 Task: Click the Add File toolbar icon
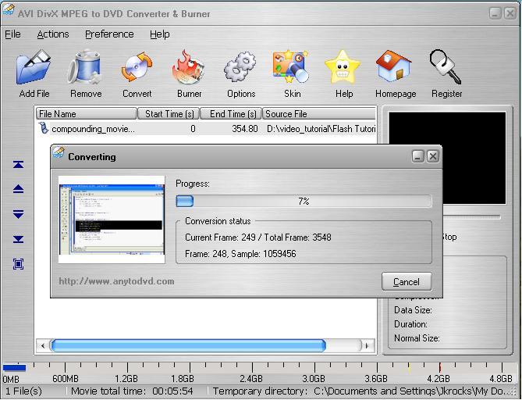pos(34,67)
